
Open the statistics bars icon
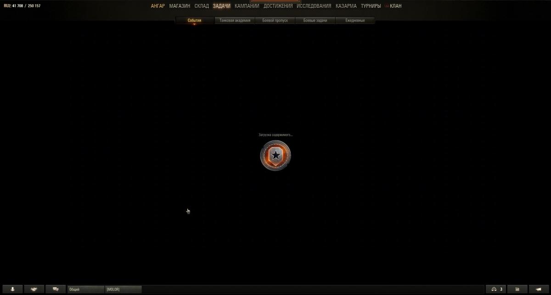(517, 289)
